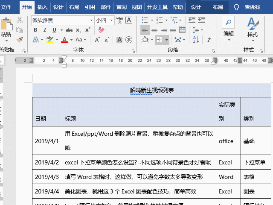This screenshot has width=273, height=205.
Task: Open Font dialog launcher
Action: pyautogui.click(x=133, y=51)
